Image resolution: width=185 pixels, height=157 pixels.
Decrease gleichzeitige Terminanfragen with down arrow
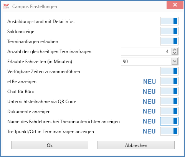[175, 53]
